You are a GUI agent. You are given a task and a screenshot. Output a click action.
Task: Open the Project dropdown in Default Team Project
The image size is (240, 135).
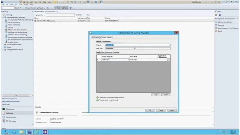coord(169,45)
